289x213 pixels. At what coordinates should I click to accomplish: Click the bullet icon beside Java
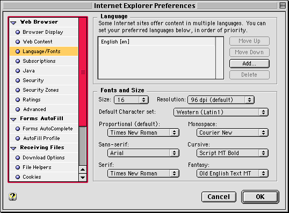pos(18,71)
